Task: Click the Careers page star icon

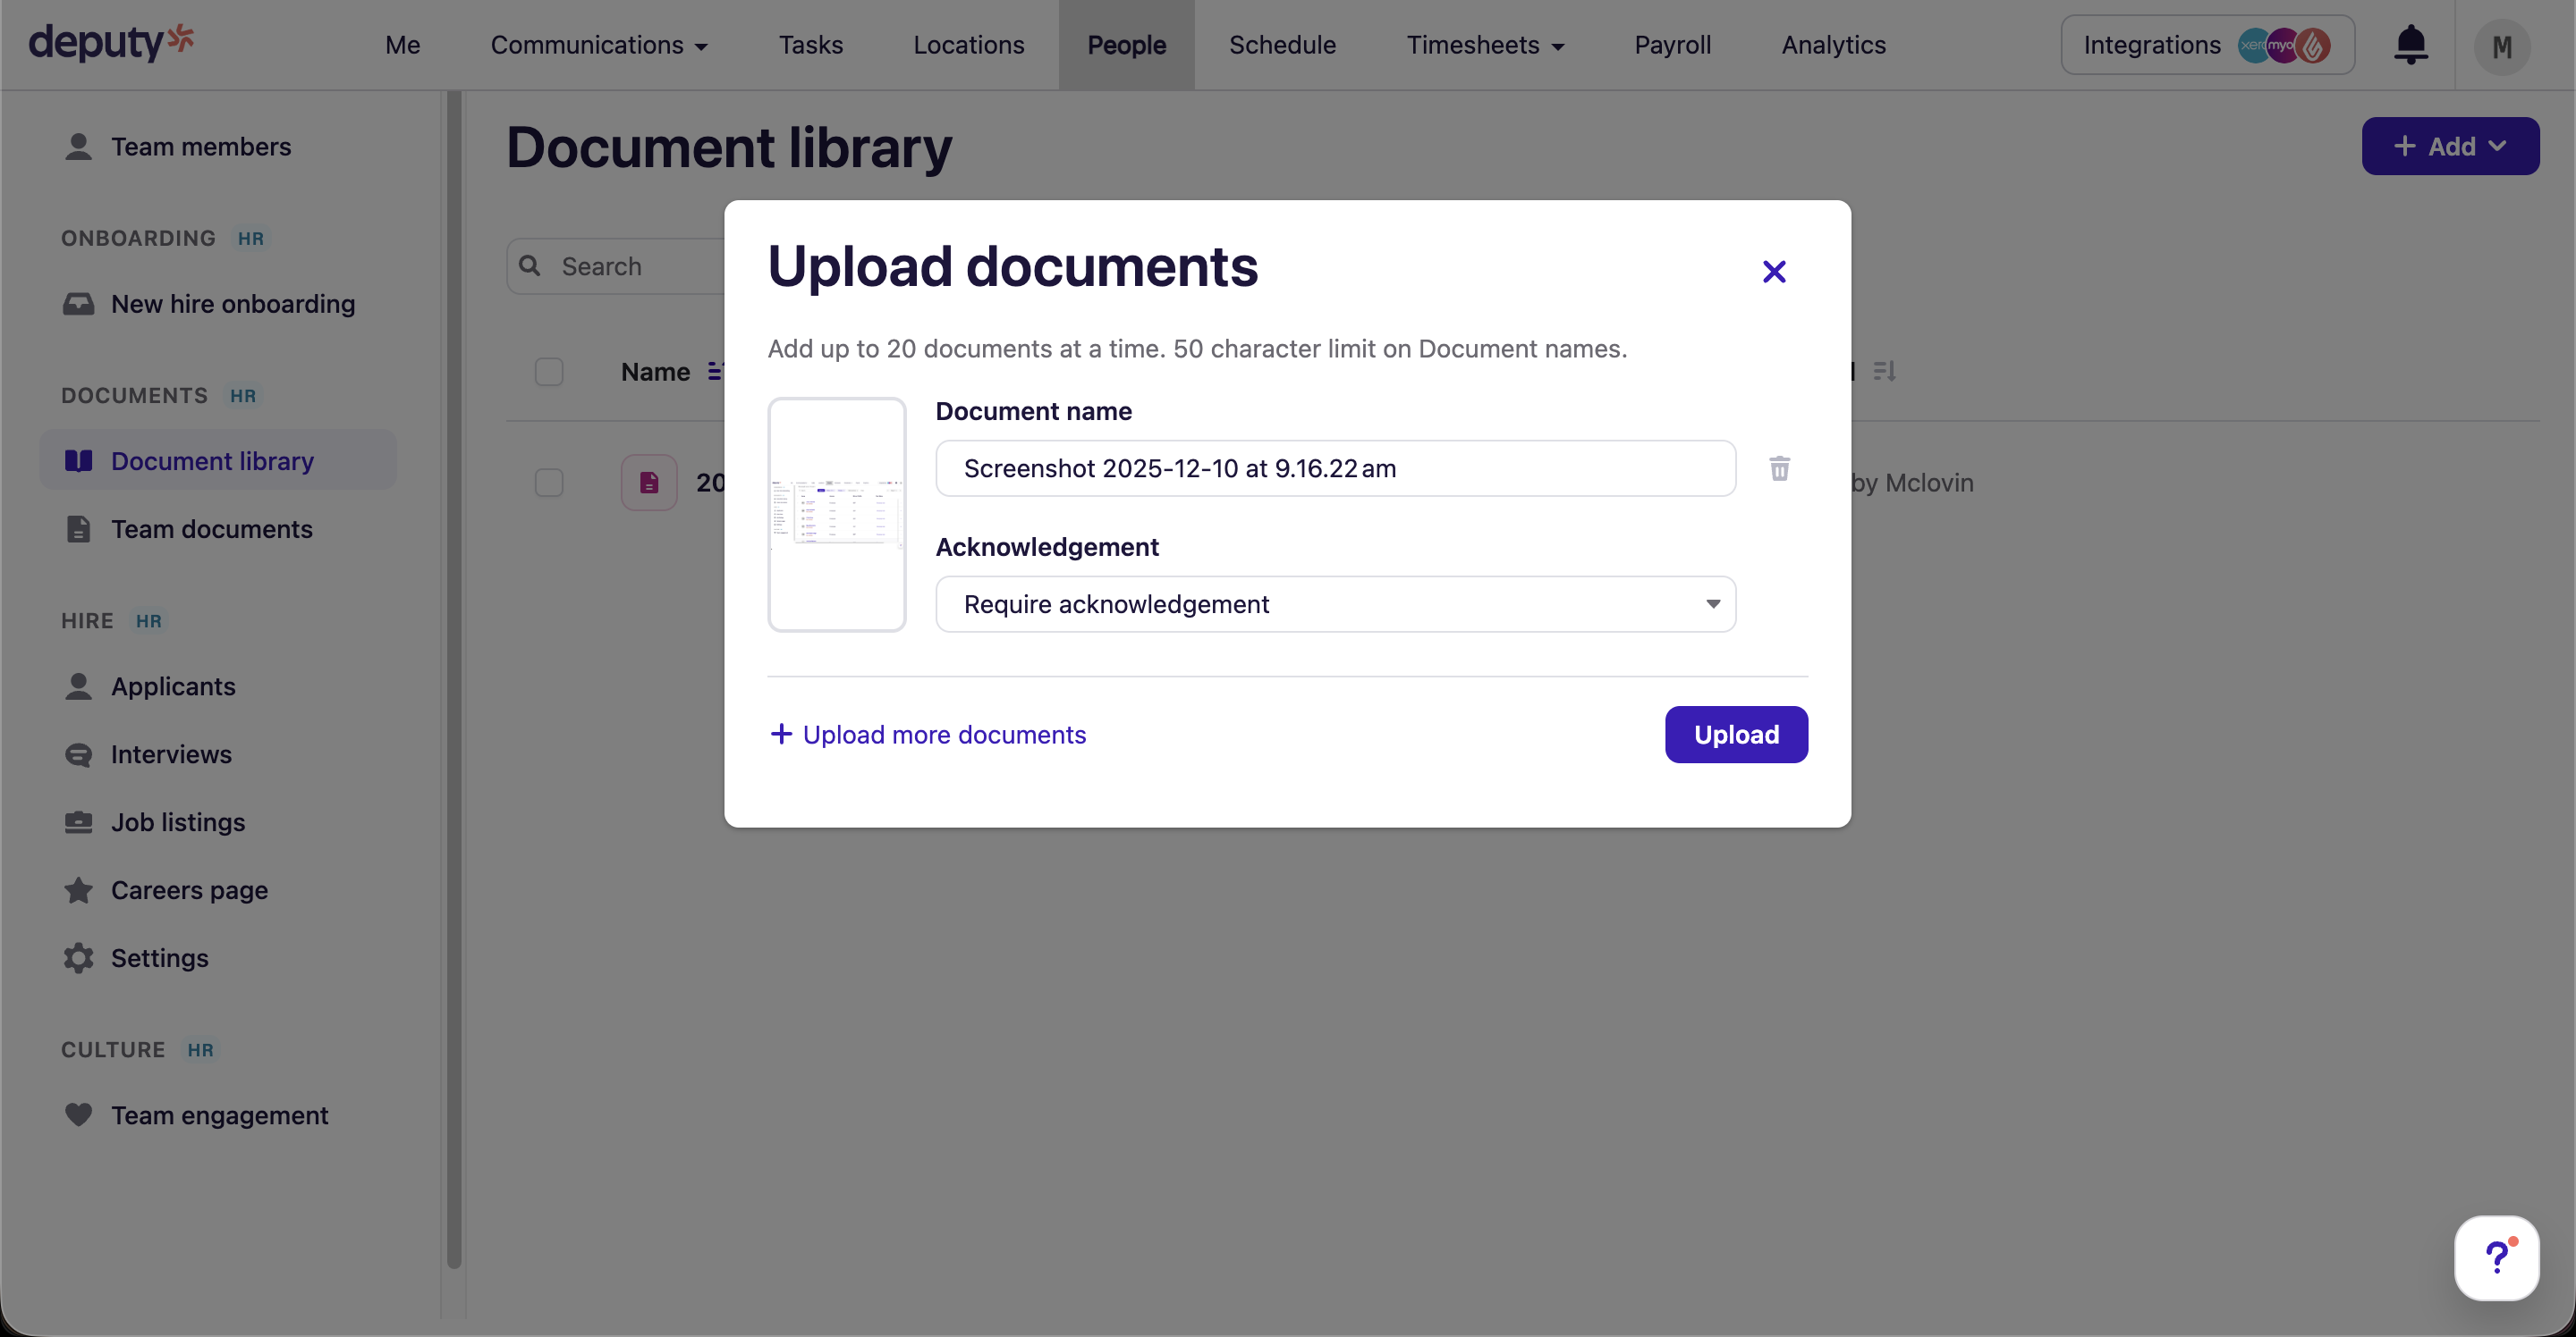Action: pos(79,890)
